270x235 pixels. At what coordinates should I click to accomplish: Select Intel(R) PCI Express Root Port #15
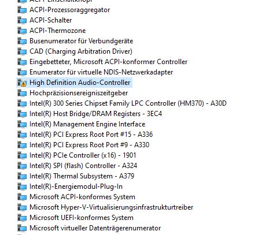tap(91, 135)
